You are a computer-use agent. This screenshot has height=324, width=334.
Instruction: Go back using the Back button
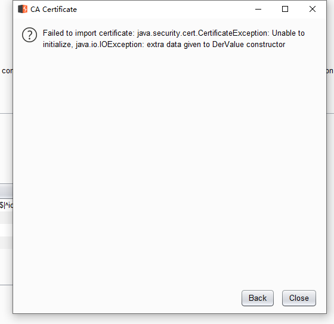(258, 298)
